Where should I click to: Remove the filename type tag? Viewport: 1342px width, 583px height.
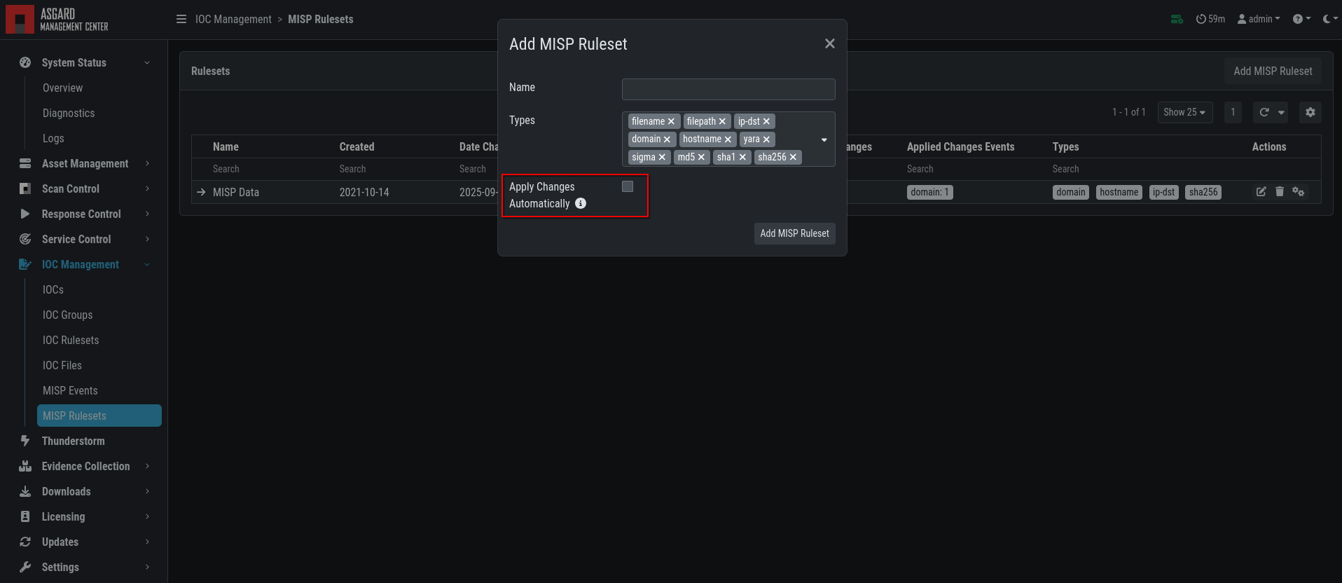click(x=671, y=121)
